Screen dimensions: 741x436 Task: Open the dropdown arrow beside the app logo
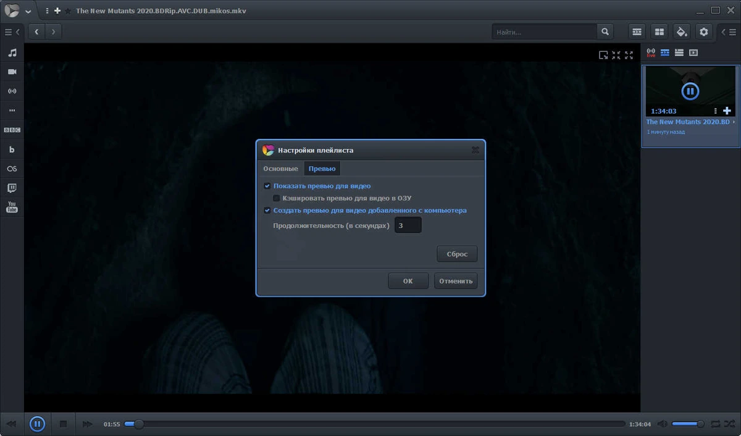pos(28,12)
